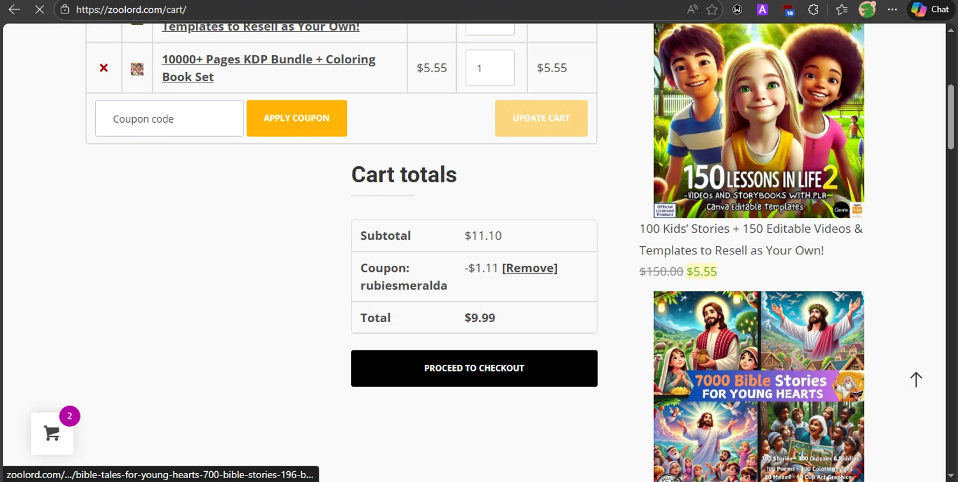Open the 100 Kids' Stories product title link
Image resolution: width=958 pixels, height=482 pixels.
click(x=751, y=239)
